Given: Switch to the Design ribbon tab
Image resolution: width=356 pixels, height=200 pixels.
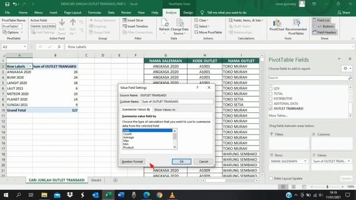Looking at the screenshot, I should click(x=188, y=12).
